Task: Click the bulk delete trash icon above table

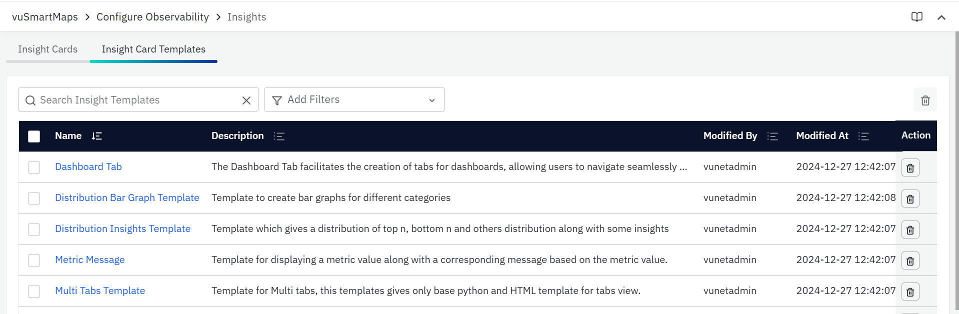Action: pyautogui.click(x=925, y=100)
